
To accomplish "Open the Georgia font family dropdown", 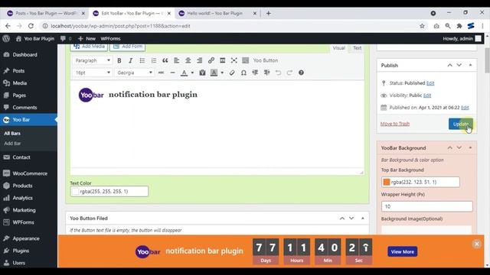I will [x=135, y=73].
